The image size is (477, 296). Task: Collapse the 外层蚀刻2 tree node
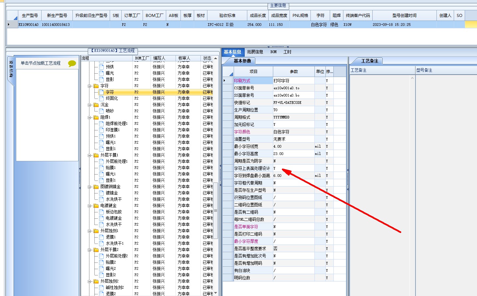(x=90, y=281)
